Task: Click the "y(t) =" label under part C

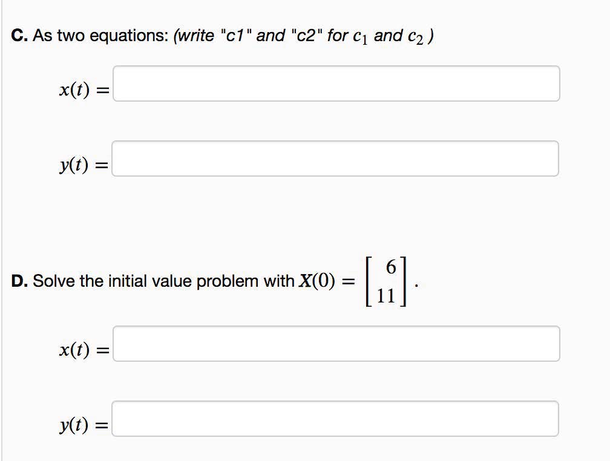Action: pyautogui.click(x=83, y=165)
